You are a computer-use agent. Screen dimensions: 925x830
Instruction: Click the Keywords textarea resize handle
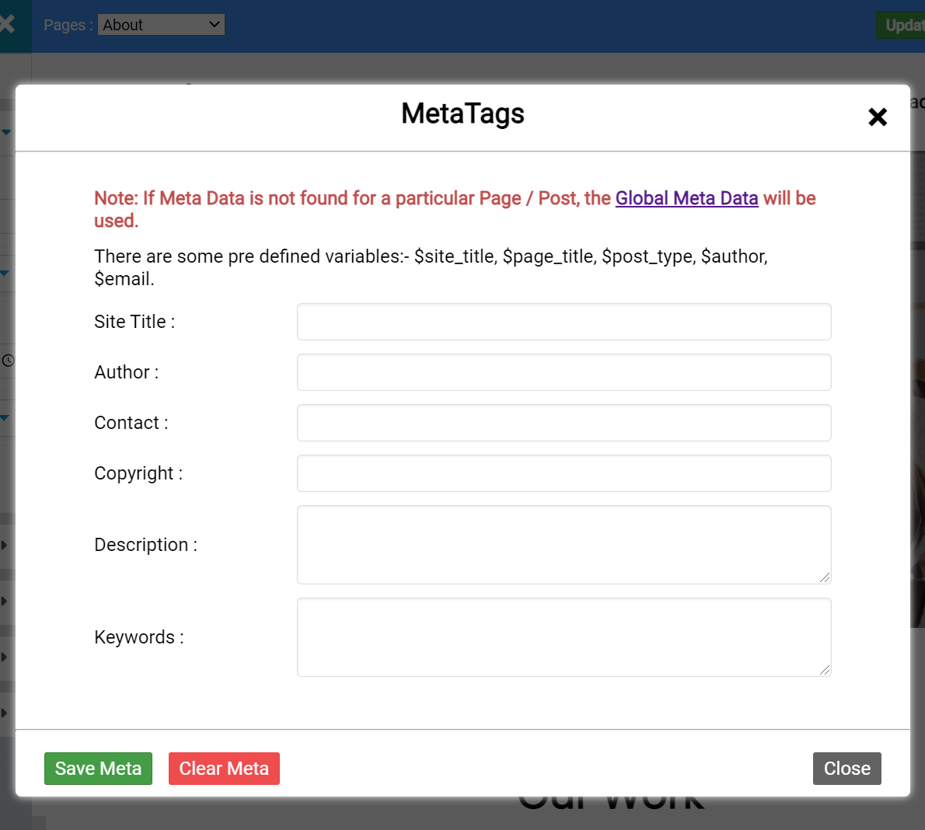[825, 670]
